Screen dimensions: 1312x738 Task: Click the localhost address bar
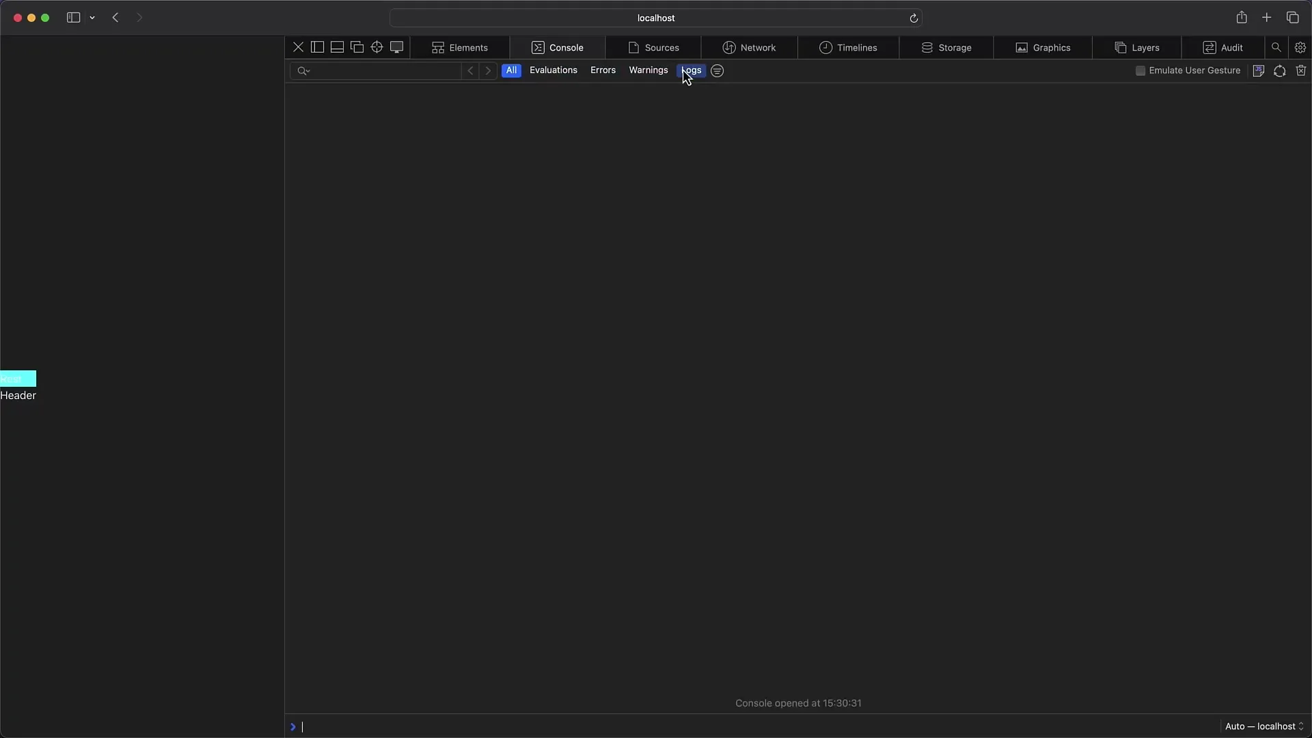click(656, 18)
